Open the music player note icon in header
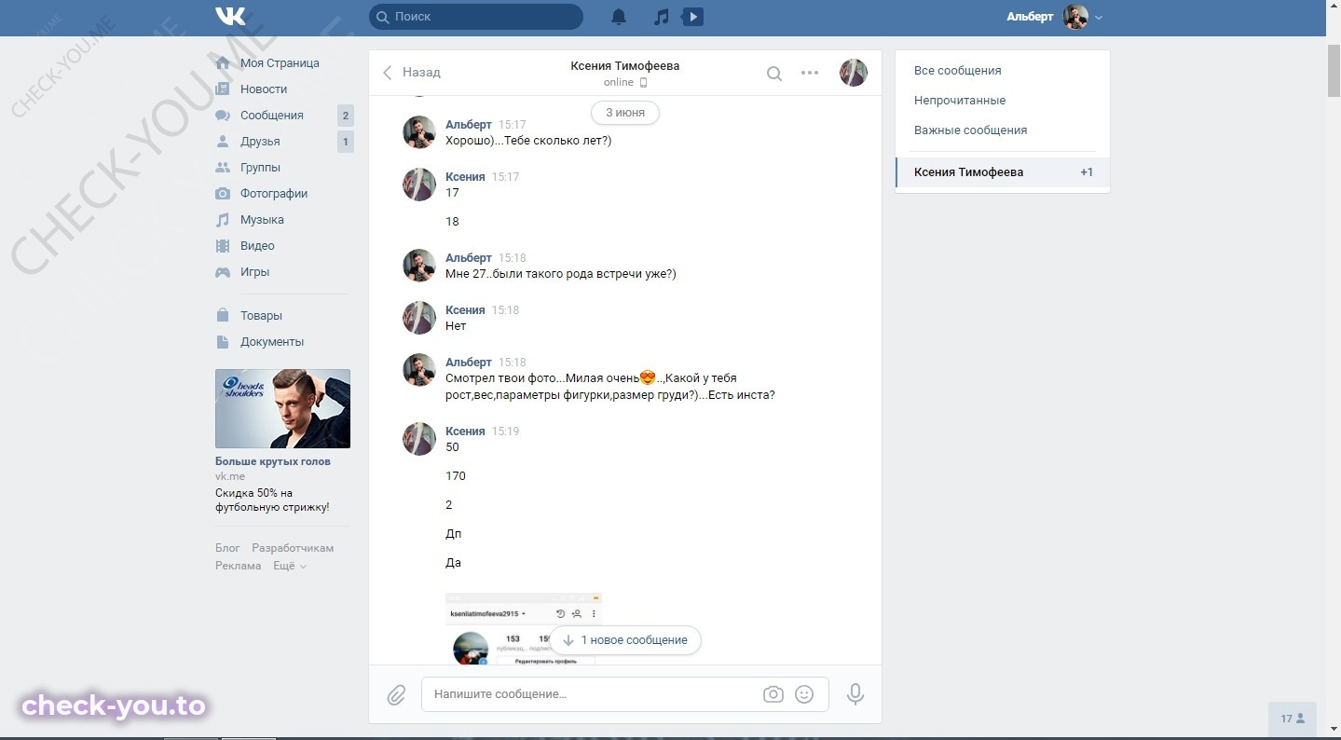The image size is (1341, 740). click(x=661, y=17)
